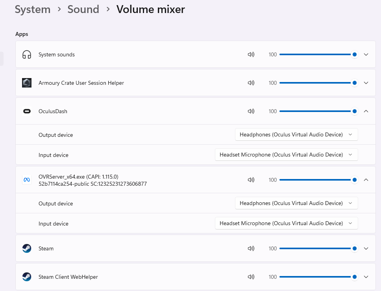381x291 pixels.
Task: Click the System sounds label
Action: [x=57, y=54]
